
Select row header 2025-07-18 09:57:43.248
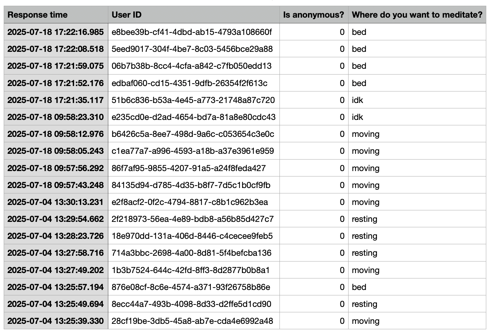(56, 185)
